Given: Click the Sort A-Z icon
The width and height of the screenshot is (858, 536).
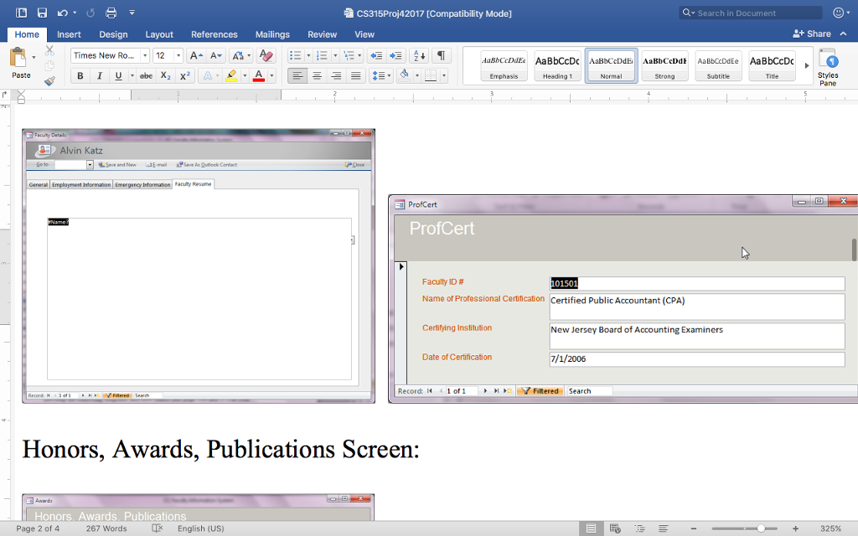Looking at the screenshot, I should pos(419,55).
